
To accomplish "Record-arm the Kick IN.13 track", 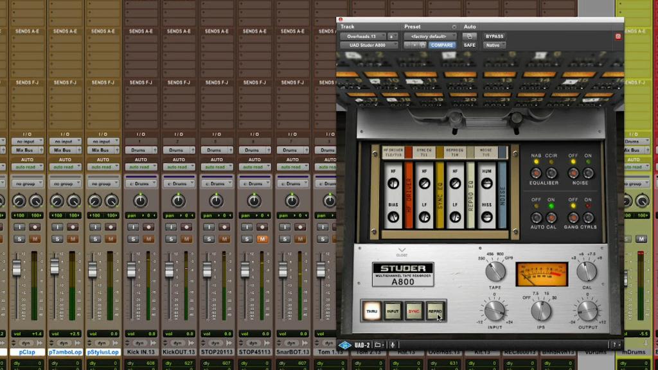I will pos(148,227).
